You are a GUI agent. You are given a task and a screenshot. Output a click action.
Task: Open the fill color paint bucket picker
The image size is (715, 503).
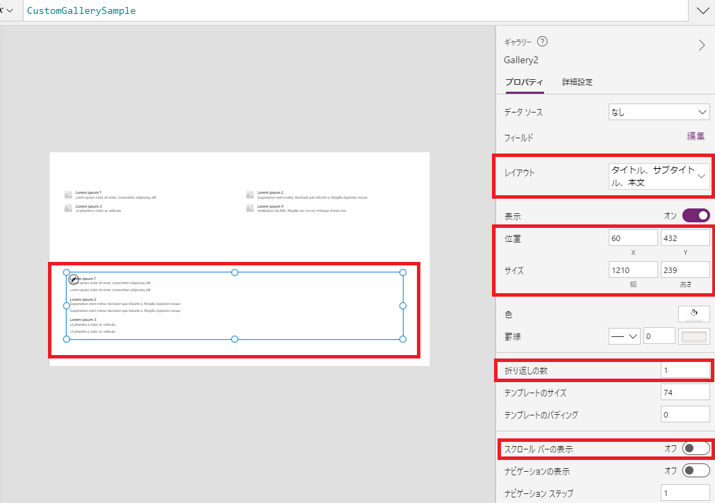click(x=693, y=313)
